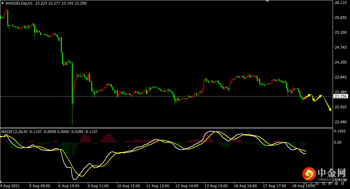Click the 0.1402 MACD scale label
The image size is (350, 189).
coord(340,131)
